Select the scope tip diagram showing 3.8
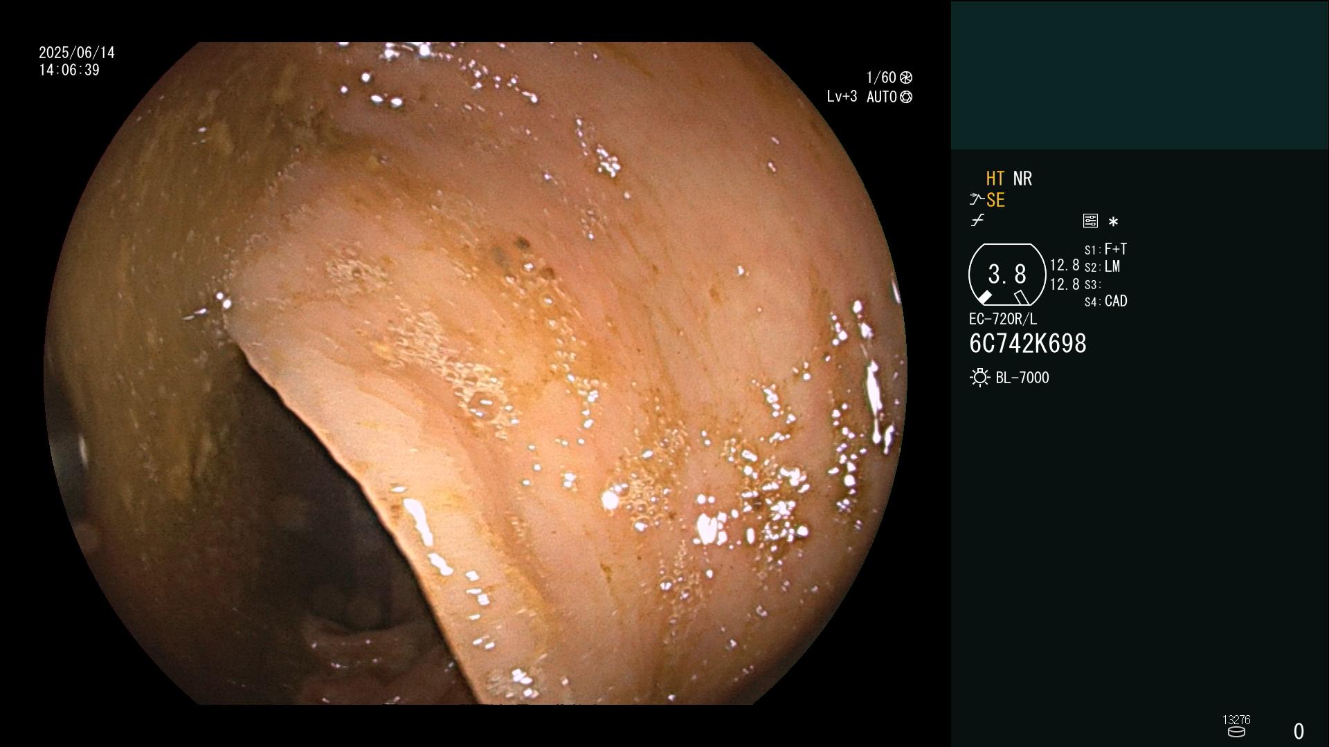This screenshot has height=747, width=1329. [1007, 275]
